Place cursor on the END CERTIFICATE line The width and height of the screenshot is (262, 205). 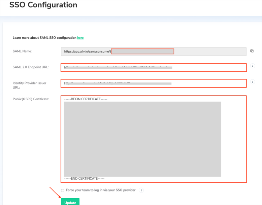(84, 178)
